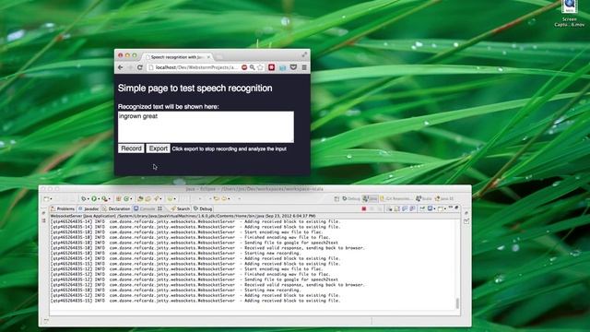The width and height of the screenshot is (590, 332).
Task: Open dropdown arrow next to Eclipse Run icon
Action: (x=99, y=199)
